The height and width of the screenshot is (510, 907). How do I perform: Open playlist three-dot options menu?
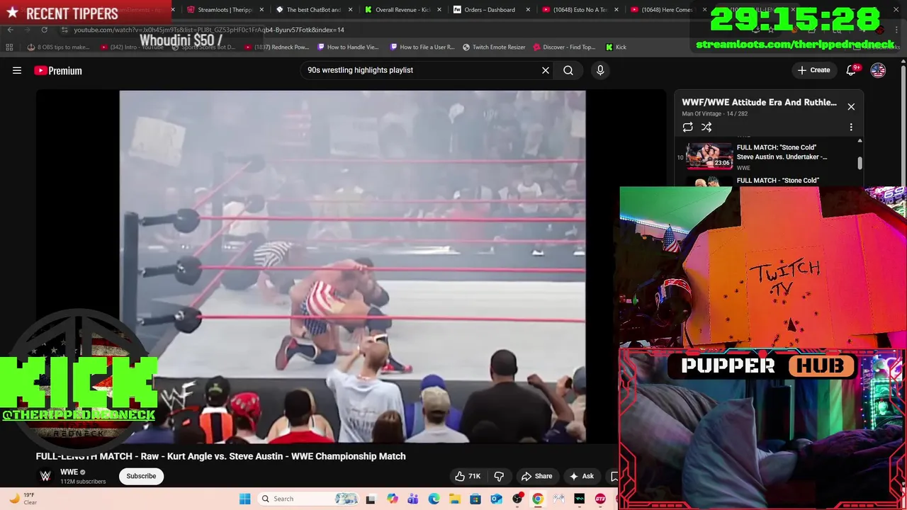851,127
